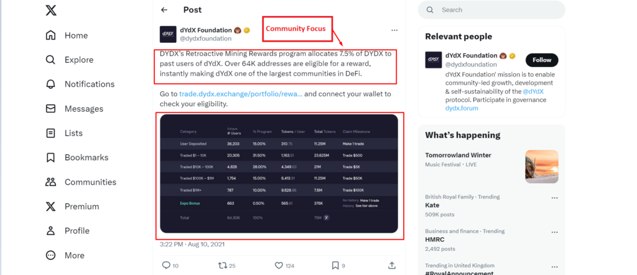Repost using the retweet icon
The image size is (637, 275).
coord(221,266)
